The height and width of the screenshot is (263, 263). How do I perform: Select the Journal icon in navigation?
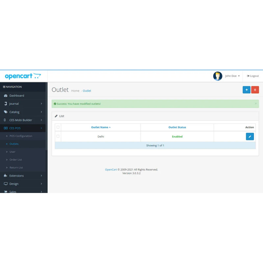click(x=6, y=104)
